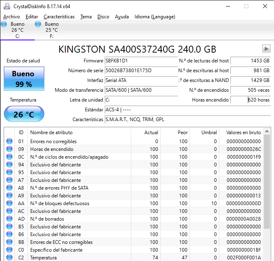Viewport: 274px width, 261px height.
Task: Click the status icon for attribute AA
Action: (9, 203)
